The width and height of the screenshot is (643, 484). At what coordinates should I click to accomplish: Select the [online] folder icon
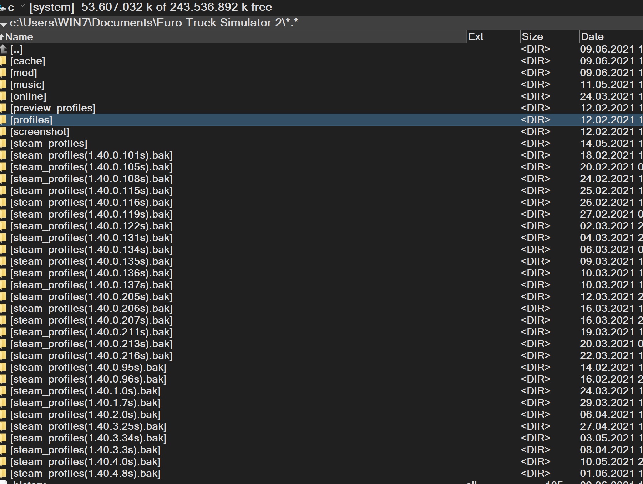tap(3, 96)
